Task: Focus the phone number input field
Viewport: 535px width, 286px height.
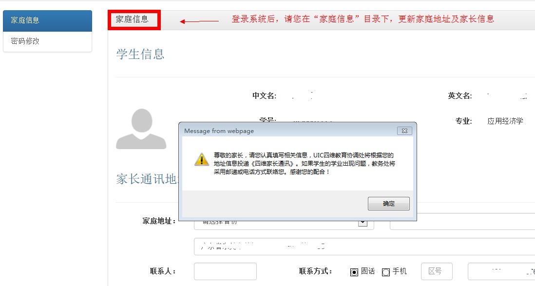Action: [x=501, y=271]
